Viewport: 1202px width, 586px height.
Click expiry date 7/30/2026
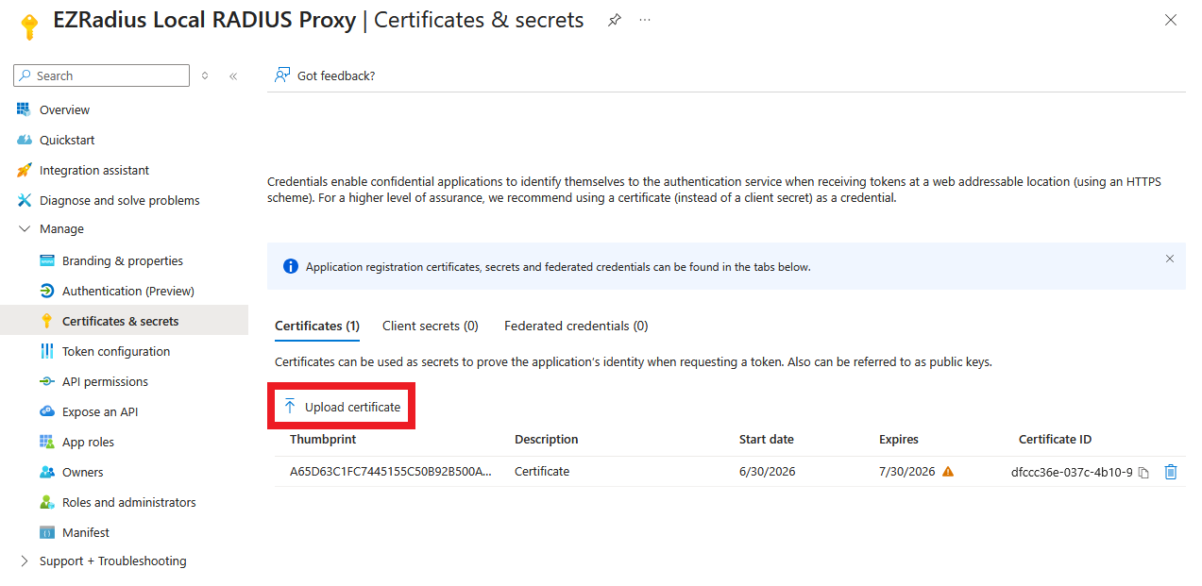(x=907, y=471)
